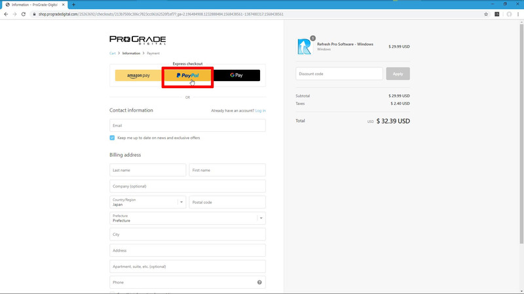Open the Country/Region dropdown
Screen dimensions: 524x294
coord(148,202)
